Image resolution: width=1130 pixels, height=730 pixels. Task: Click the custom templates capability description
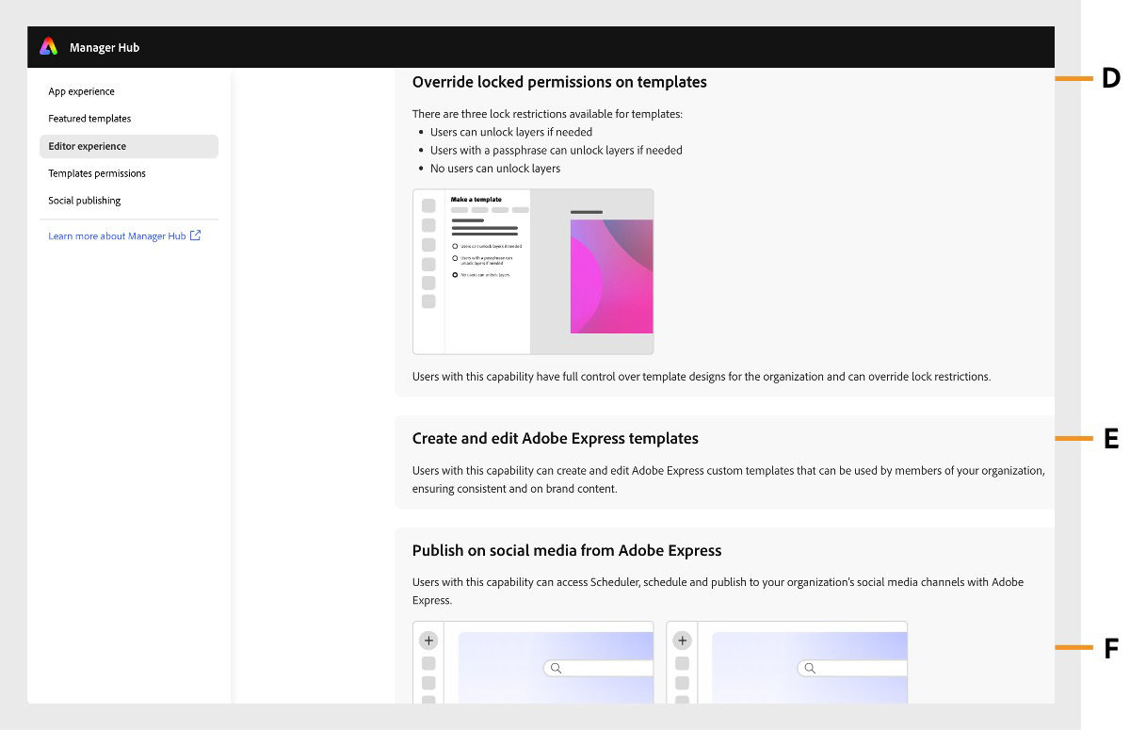click(729, 479)
